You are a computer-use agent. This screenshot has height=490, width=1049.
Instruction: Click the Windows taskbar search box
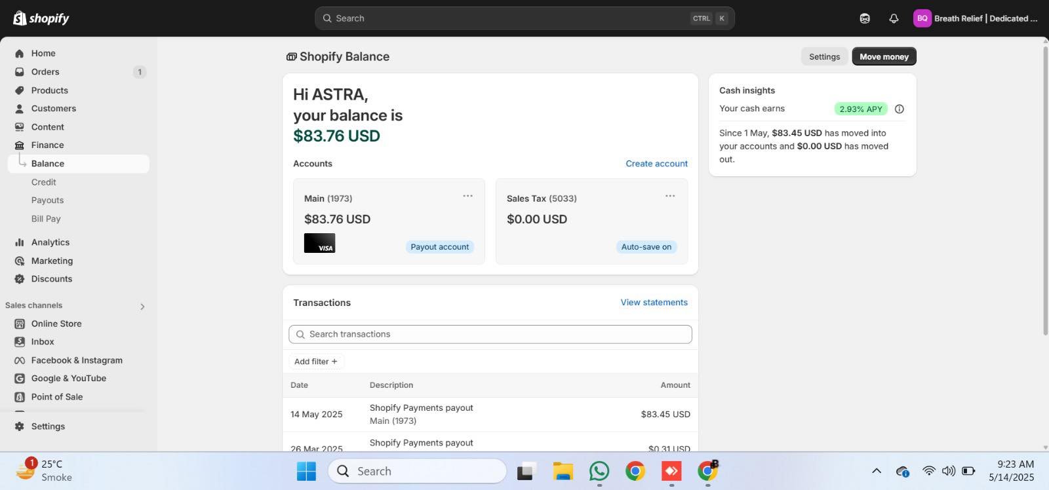pos(417,471)
